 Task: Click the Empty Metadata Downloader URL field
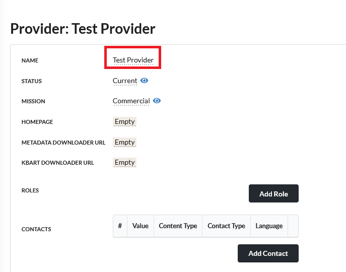pos(124,142)
